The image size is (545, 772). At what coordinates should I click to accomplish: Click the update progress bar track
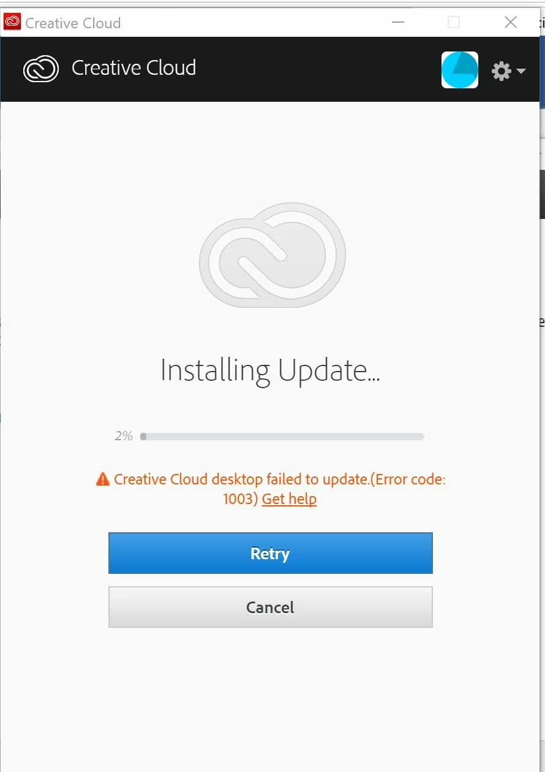[282, 437]
